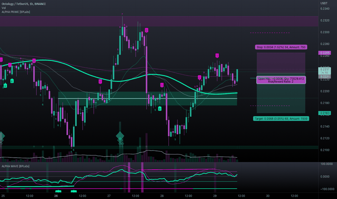The image size is (337, 199).
Task: Click the 100.0000 oscillator axis label
Action: pyautogui.click(x=327, y=164)
